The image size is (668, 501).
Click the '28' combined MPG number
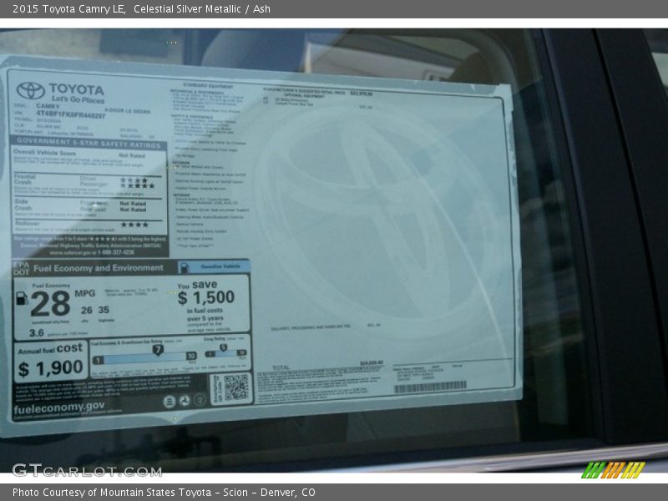(50, 304)
